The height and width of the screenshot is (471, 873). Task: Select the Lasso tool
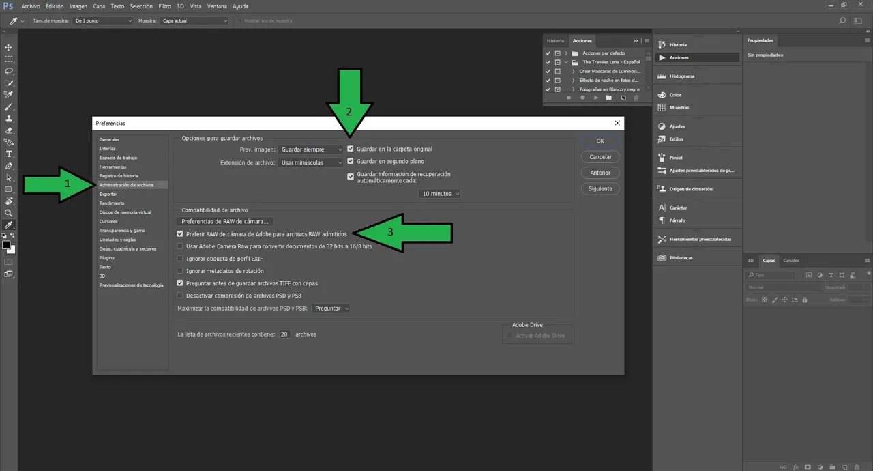pos(9,71)
